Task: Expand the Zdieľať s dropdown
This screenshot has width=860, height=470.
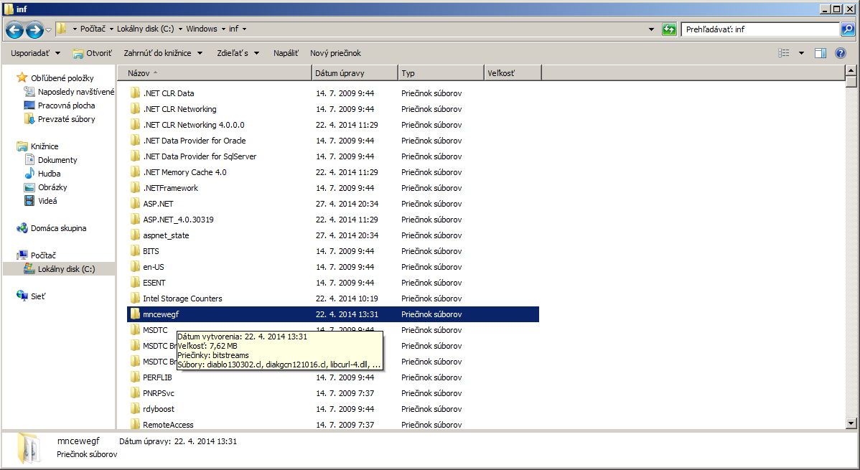Action: [238, 53]
